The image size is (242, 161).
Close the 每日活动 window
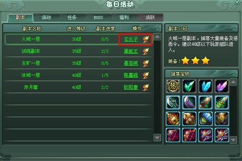point(237,2)
